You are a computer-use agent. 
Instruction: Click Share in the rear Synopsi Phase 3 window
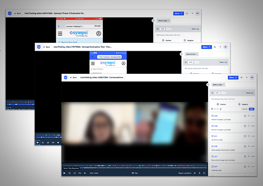click(x=178, y=14)
